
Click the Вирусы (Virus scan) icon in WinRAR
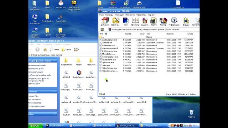186,22
